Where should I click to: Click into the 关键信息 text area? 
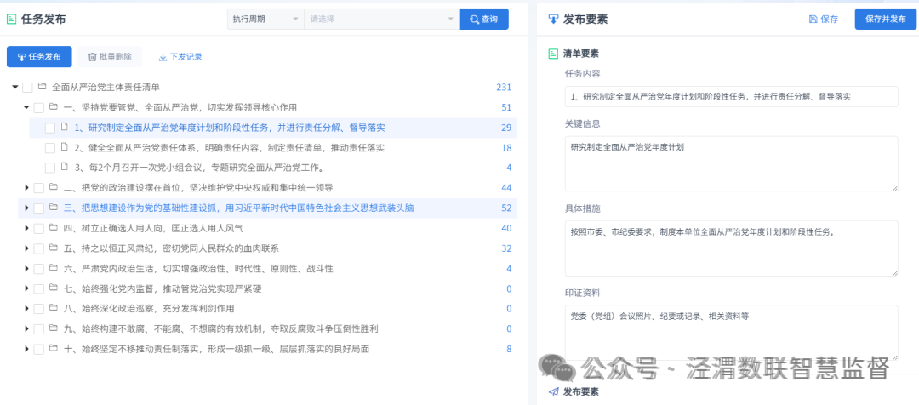(x=732, y=163)
